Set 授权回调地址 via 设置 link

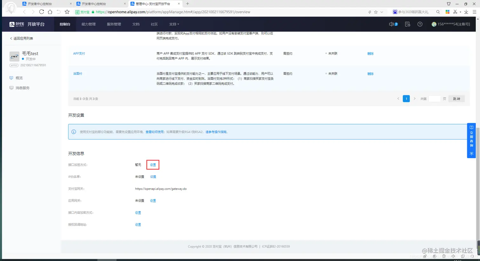(138, 224)
